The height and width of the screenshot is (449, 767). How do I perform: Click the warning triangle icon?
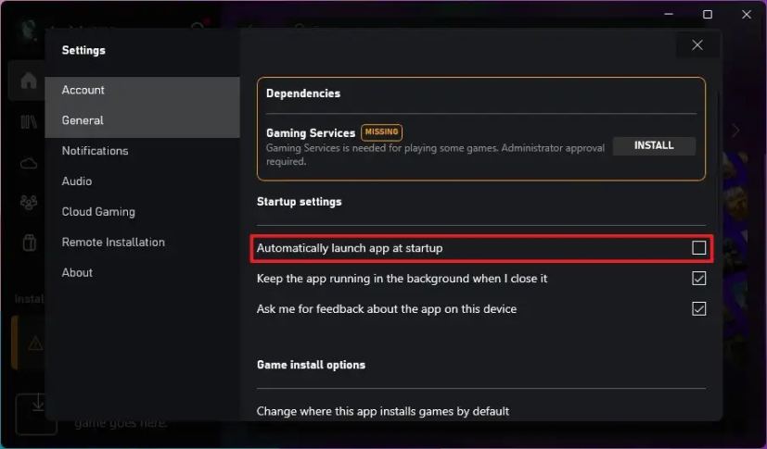coord(35,343)
